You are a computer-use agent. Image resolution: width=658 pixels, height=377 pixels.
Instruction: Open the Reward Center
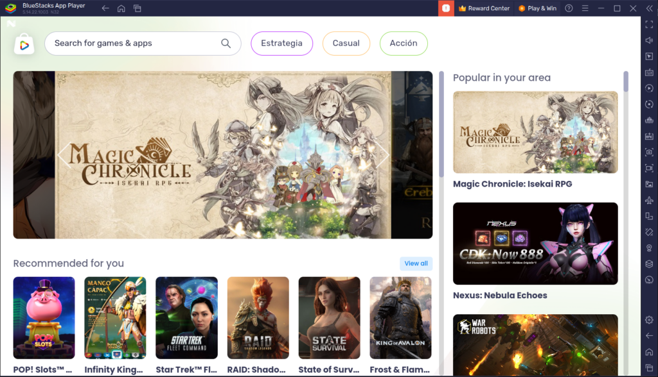tap(484, 8)
